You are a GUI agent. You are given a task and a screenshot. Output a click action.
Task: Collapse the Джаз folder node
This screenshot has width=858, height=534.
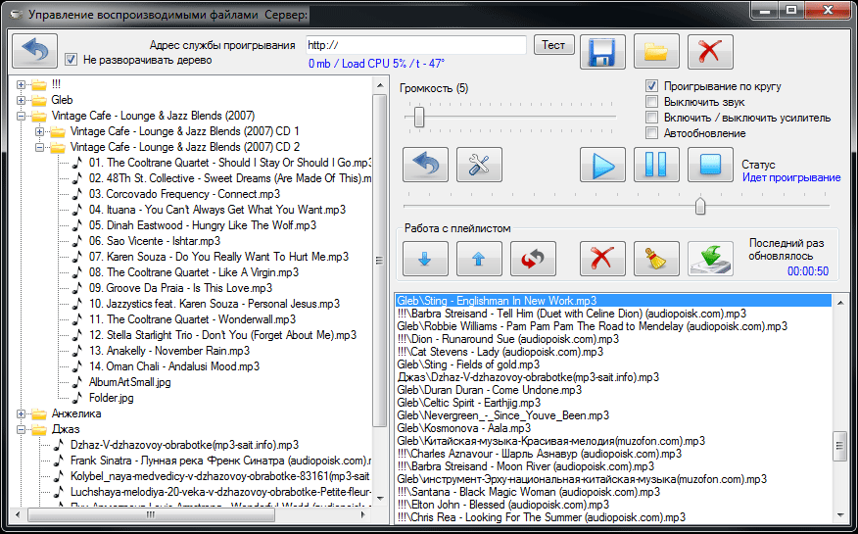click(x=22, y=429)
